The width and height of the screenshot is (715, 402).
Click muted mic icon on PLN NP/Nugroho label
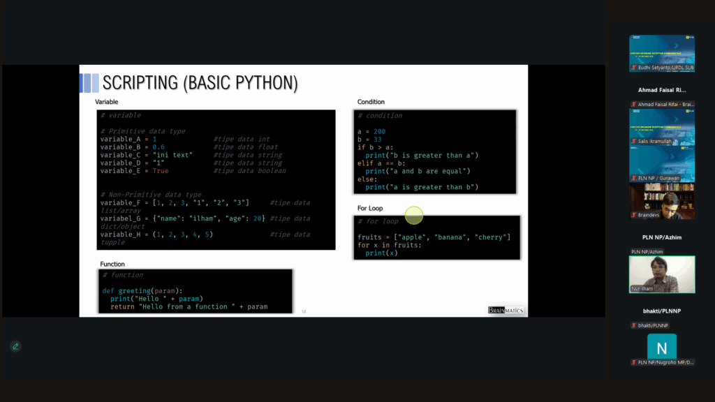[x=633, y=362]
